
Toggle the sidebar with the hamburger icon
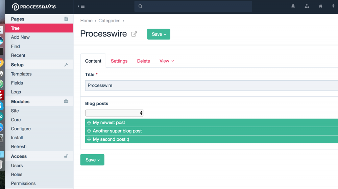[81, 6]
